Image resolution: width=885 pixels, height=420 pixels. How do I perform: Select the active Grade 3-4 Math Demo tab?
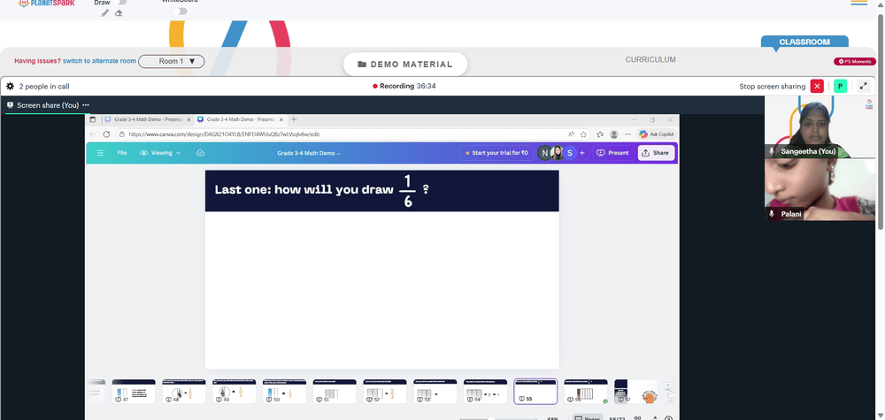pyautogui.click(x=240, y=119)
